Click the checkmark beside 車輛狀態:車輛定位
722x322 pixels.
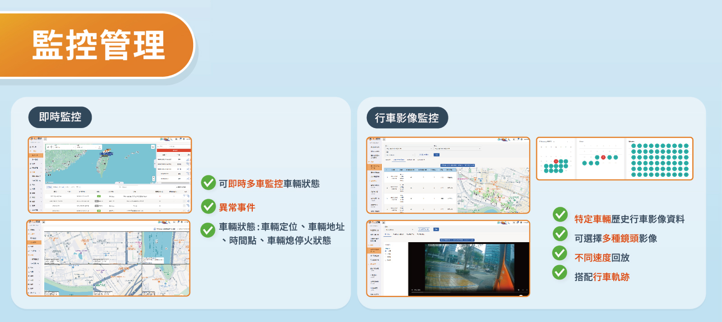[x=208, y=230]
